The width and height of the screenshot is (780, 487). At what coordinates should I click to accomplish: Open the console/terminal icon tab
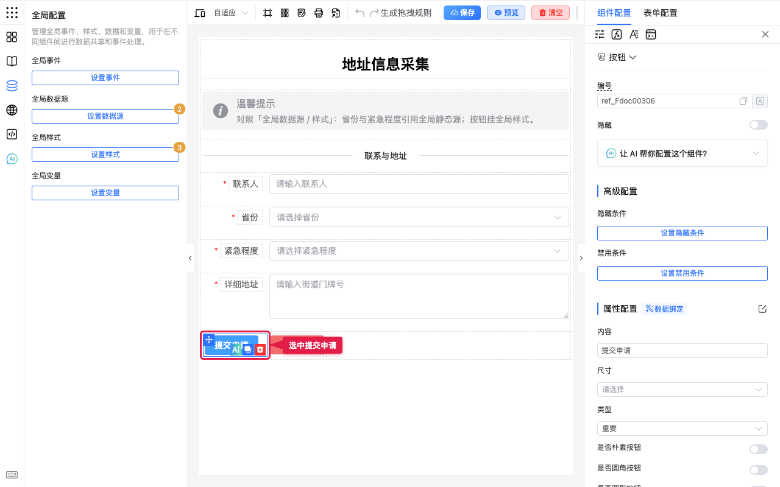(651, 35)
